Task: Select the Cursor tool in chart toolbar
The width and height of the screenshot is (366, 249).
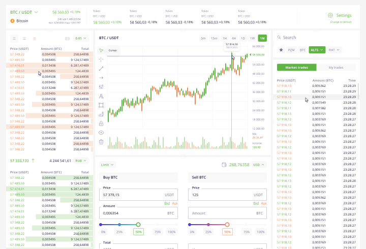Action: 101,50
